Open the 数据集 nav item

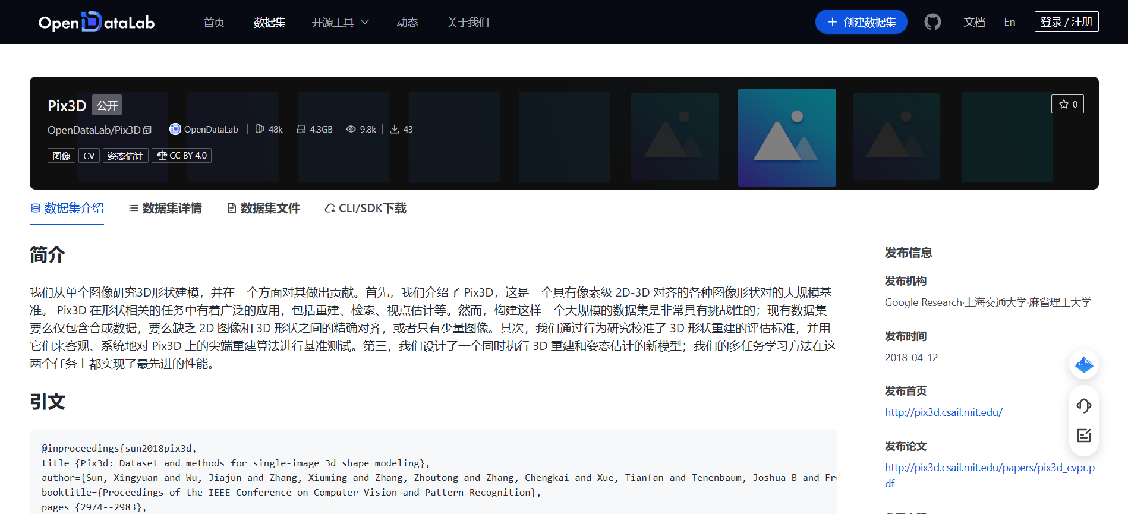[x=270, y=22]
